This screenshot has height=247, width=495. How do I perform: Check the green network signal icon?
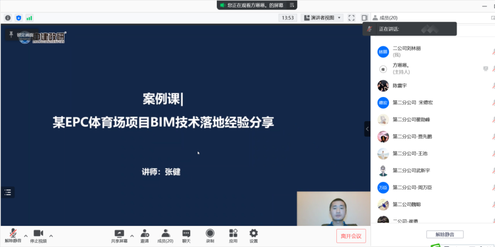pos(29,18)
